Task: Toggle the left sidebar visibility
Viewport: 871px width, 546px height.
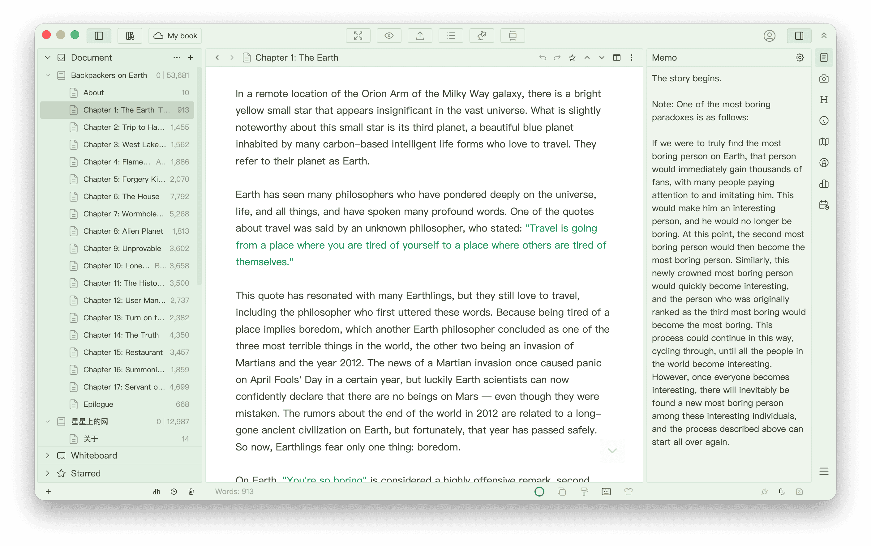Action: tap(99, 36)
